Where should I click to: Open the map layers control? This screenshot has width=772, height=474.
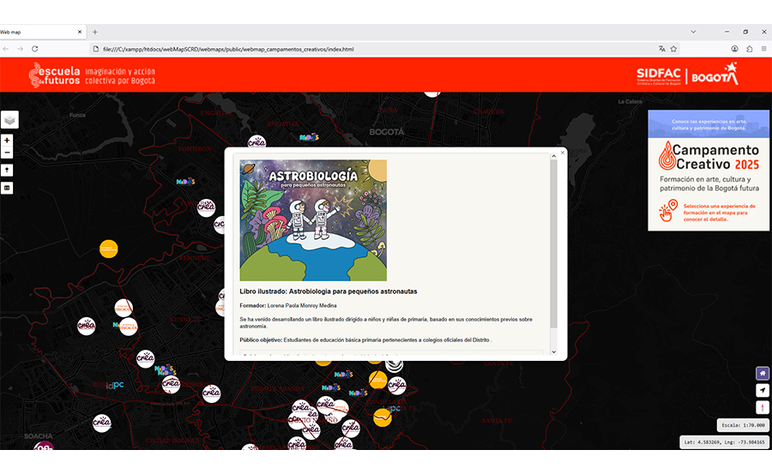pyautogui.click(x=9, y=120)
